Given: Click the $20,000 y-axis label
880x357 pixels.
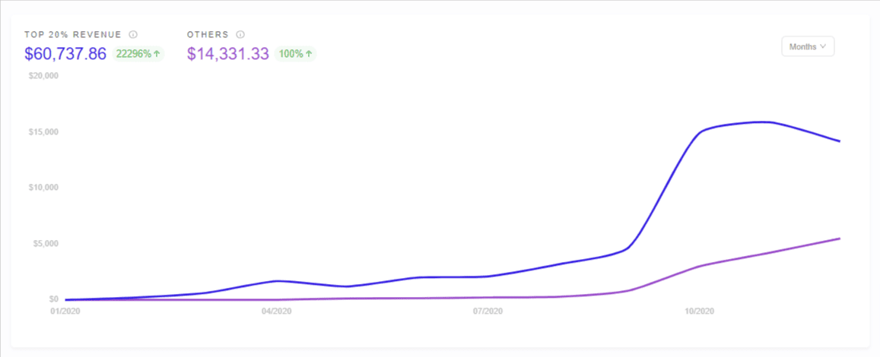Looking at the screenshot, I should 43,76.
